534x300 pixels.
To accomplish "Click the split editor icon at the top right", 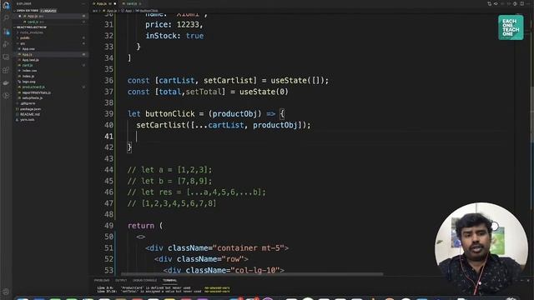I will (x=522, y=3).
